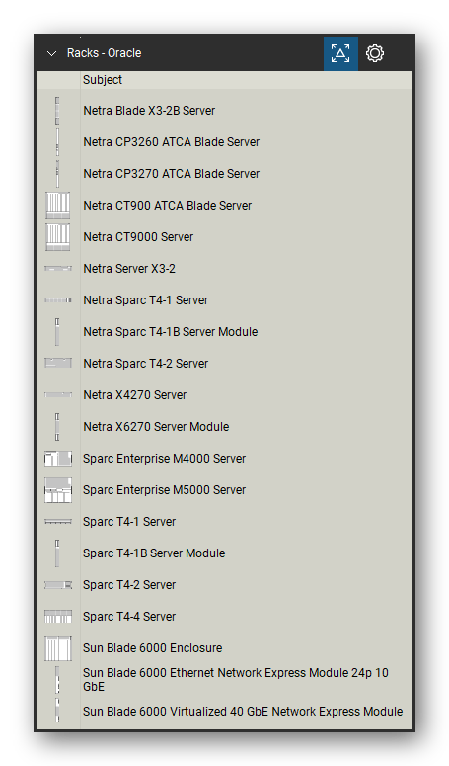Screen dimensions: 449x766
Task: Select the Netra Blade X3-2B Server shape icon
Action: pos(57,111)
